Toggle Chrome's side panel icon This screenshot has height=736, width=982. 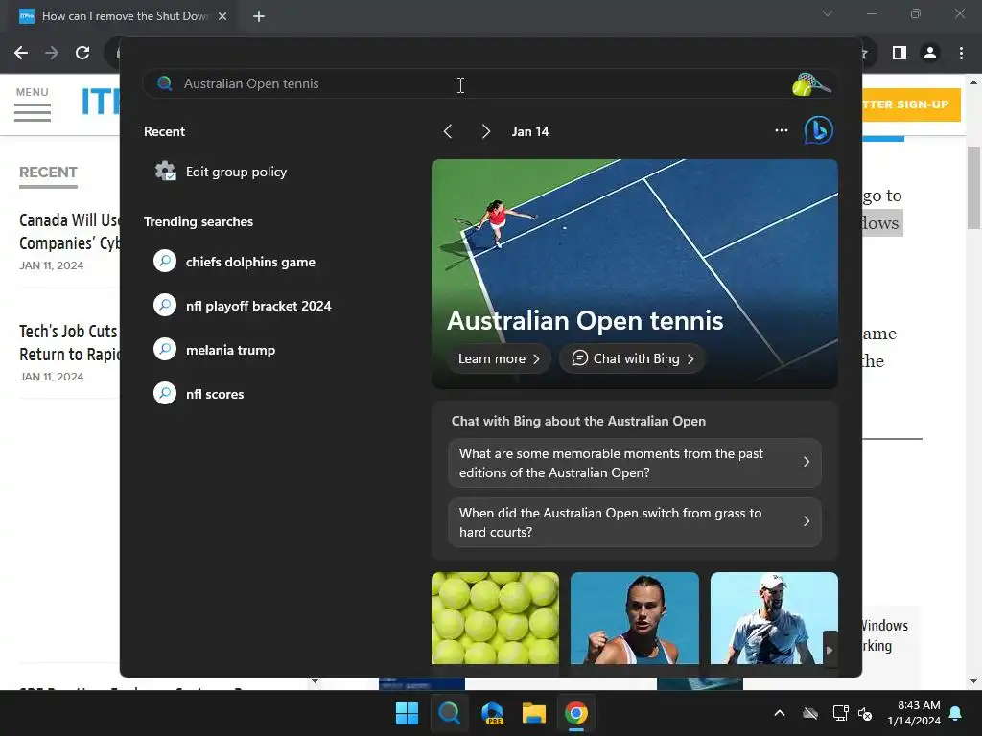coord(900,53)
